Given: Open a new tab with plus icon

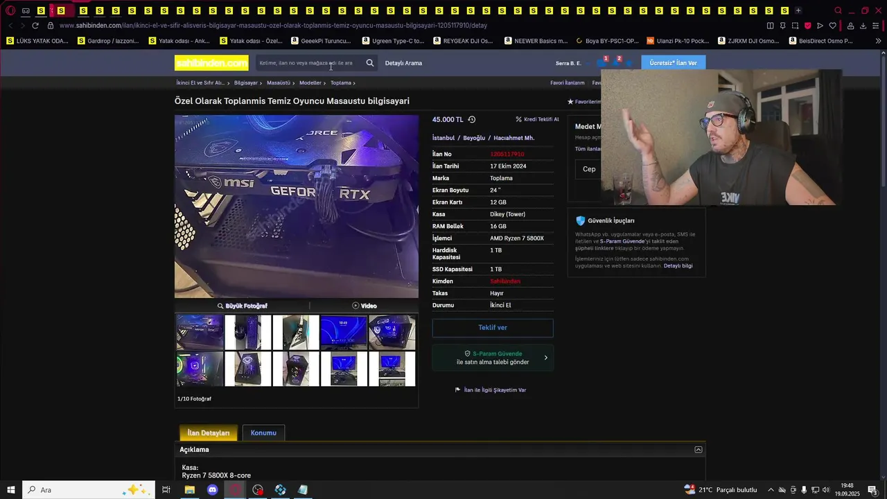Looking at the screenshot, I should point(798,10).
